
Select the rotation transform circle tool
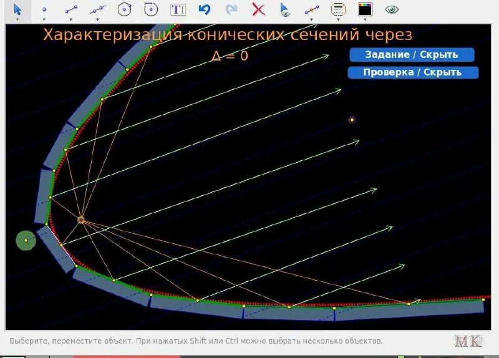[x=151, y=9]
